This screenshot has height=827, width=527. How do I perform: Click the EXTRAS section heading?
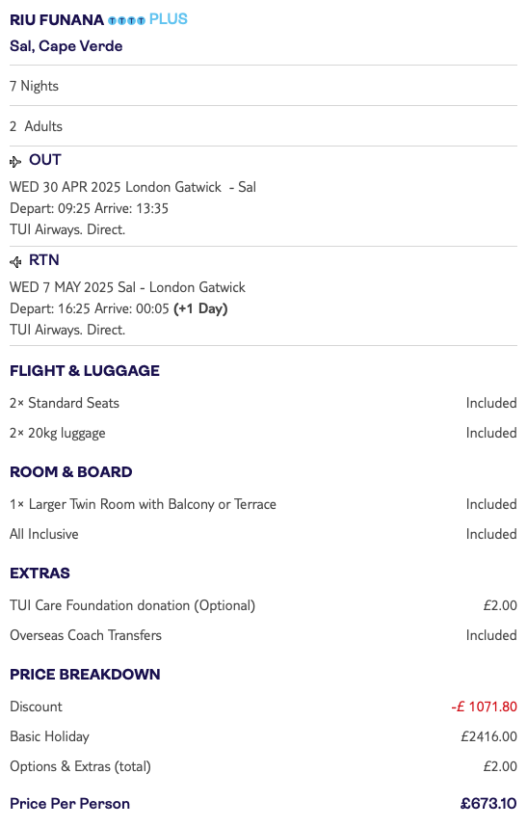tap(40, 574)
